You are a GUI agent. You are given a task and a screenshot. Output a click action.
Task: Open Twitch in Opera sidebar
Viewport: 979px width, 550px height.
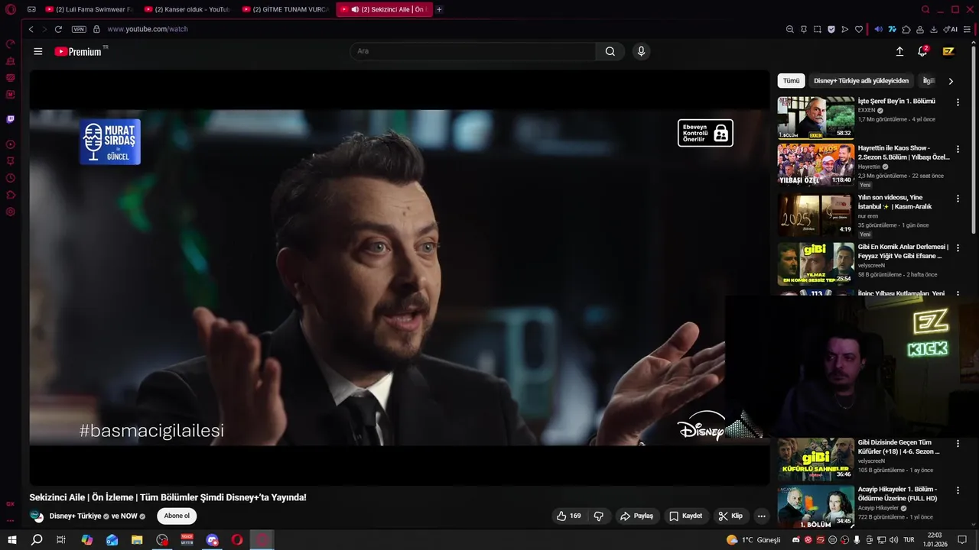click(x=10, y=119)
